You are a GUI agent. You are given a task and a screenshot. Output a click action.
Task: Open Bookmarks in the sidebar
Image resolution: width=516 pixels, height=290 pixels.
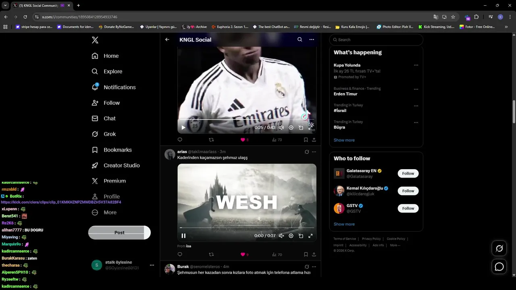(x=112, y=150)
